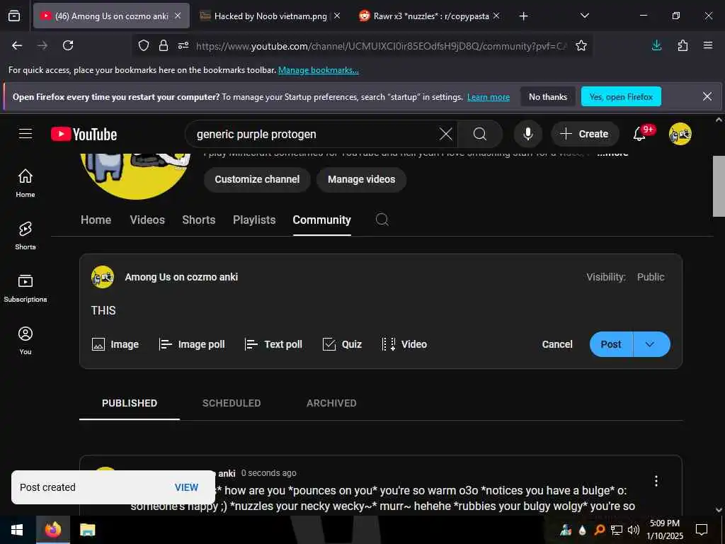
Task: Switch to the Rawr x3 copypasta tab
Action: (x=430, y=16)
